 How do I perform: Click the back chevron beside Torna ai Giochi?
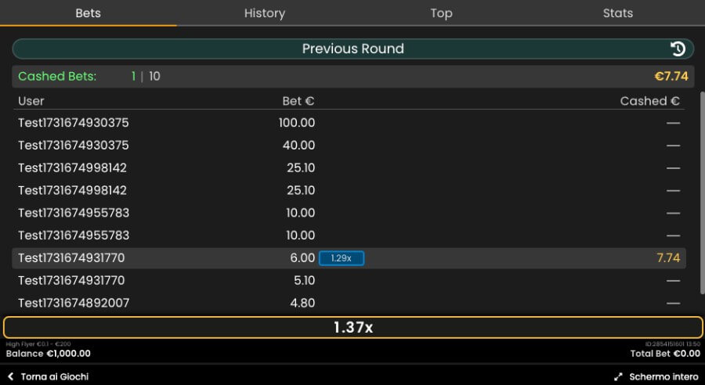11,376
